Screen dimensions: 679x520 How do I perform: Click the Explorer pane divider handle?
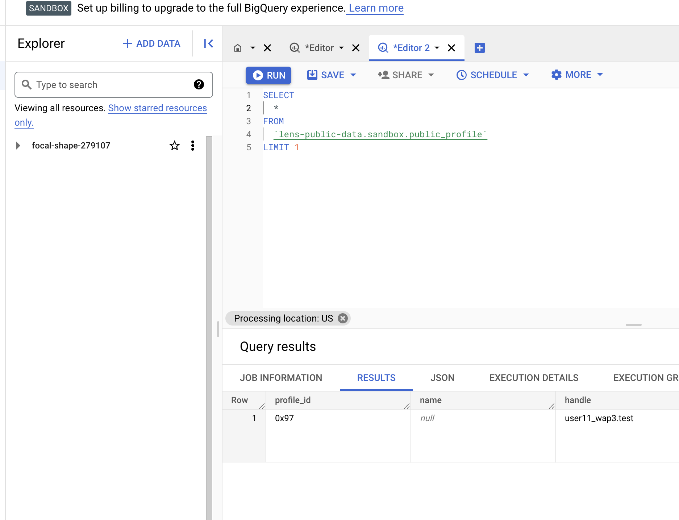[218, 329]
